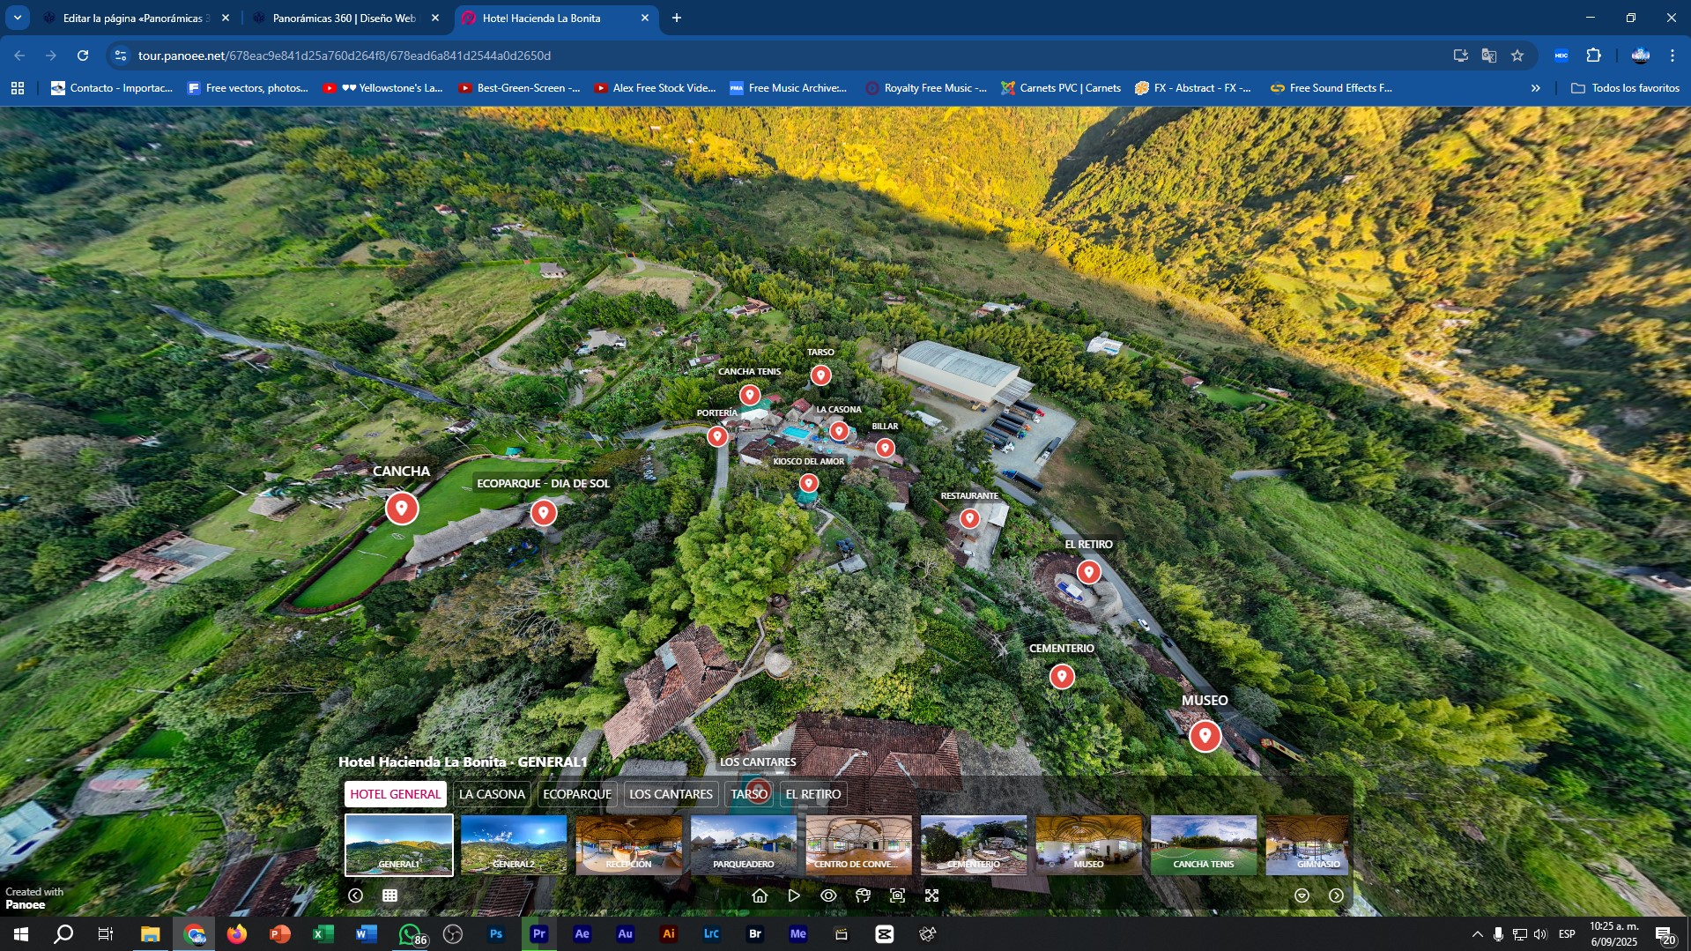Switch to the ECOPARQUE category tab
Viewport: 1691px width, 951px height.
577,794
